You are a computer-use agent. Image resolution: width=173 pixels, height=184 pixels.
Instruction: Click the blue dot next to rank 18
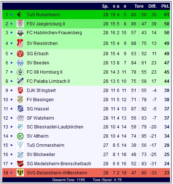tap(11, 173)
